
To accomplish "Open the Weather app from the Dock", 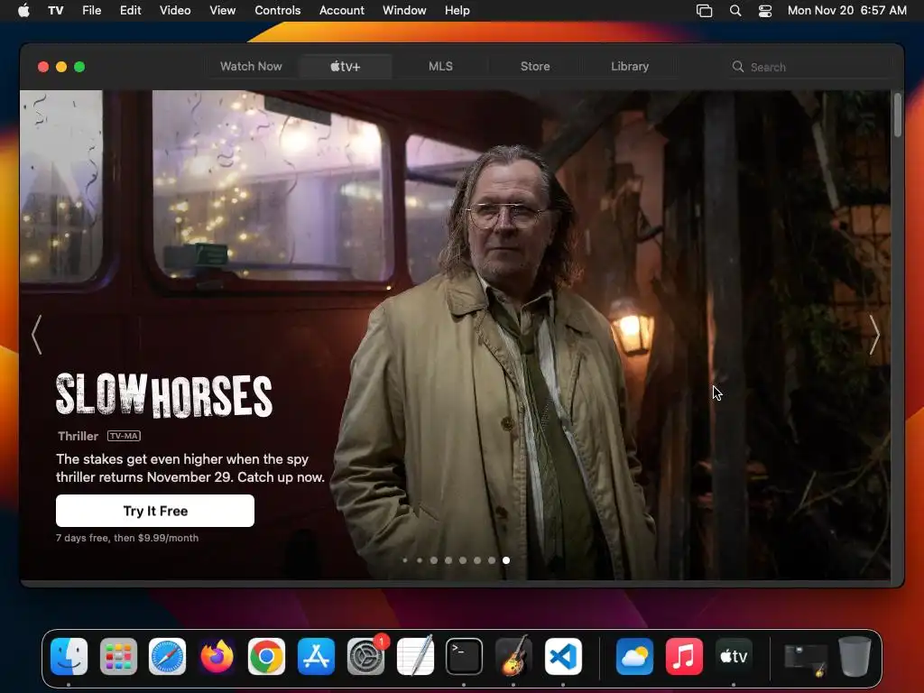I will pyautogui.click(x=634, y=656).
